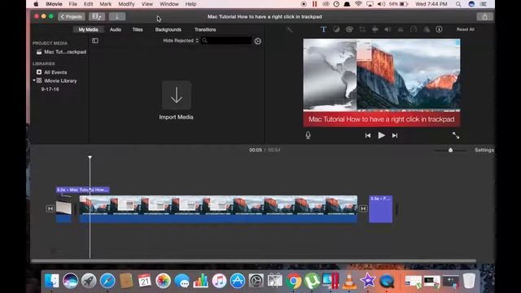Select the purple title clip above timeline
The image size is (521, 293).
(83, 190)
